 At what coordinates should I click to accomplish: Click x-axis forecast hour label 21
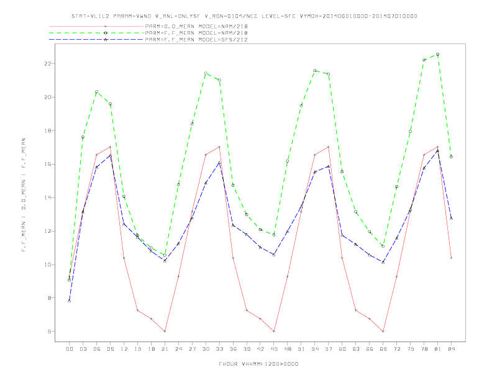[x=165, y=349]
